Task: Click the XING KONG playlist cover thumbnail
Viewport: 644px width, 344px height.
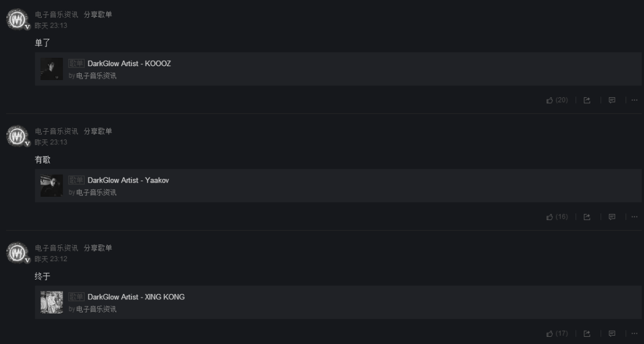Action: click(x=52, y=302)
